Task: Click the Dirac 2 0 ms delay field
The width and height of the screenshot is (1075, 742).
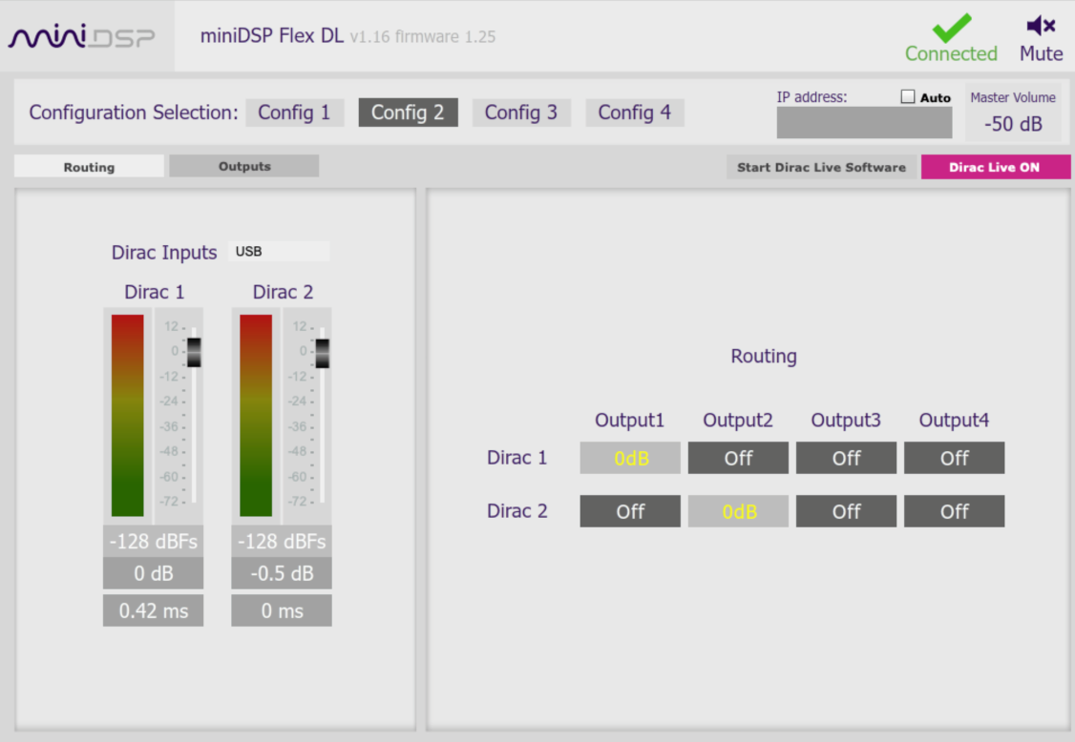Action: [281, 609]
